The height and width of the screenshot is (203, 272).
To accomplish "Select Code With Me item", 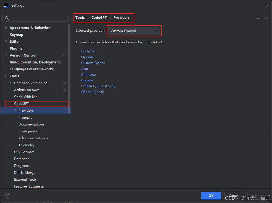I will point(26,97).
